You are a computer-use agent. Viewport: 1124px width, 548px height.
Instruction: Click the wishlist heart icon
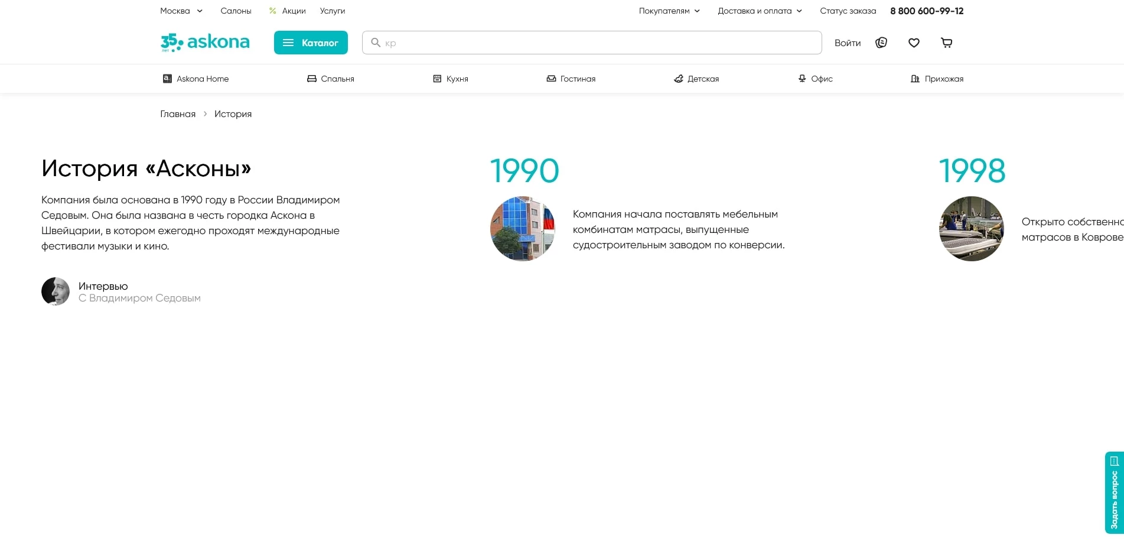click(x=914, y=43)
